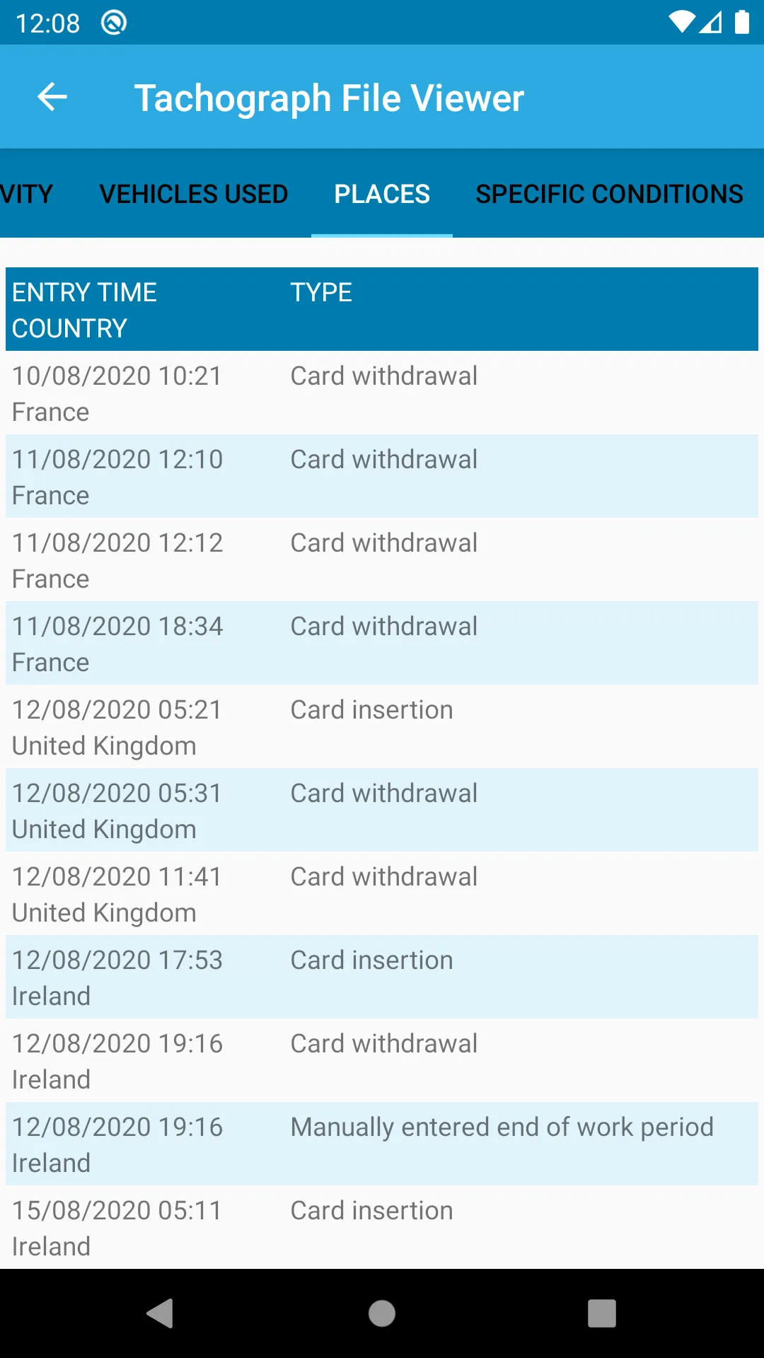Select the 15/08/2020 05:11 Ireland row
Screen dimensions: 764x1358
382,1228
